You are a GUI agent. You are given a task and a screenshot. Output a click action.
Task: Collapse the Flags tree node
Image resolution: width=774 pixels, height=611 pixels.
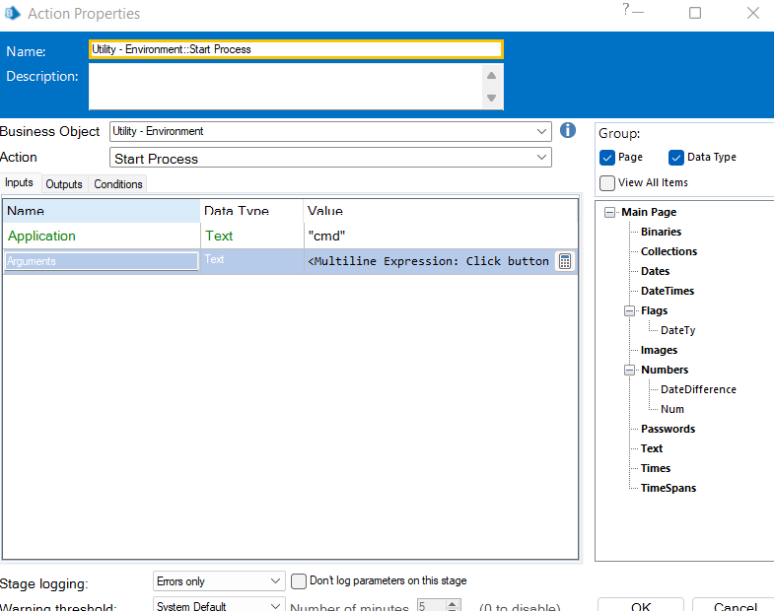coord(630,310)
